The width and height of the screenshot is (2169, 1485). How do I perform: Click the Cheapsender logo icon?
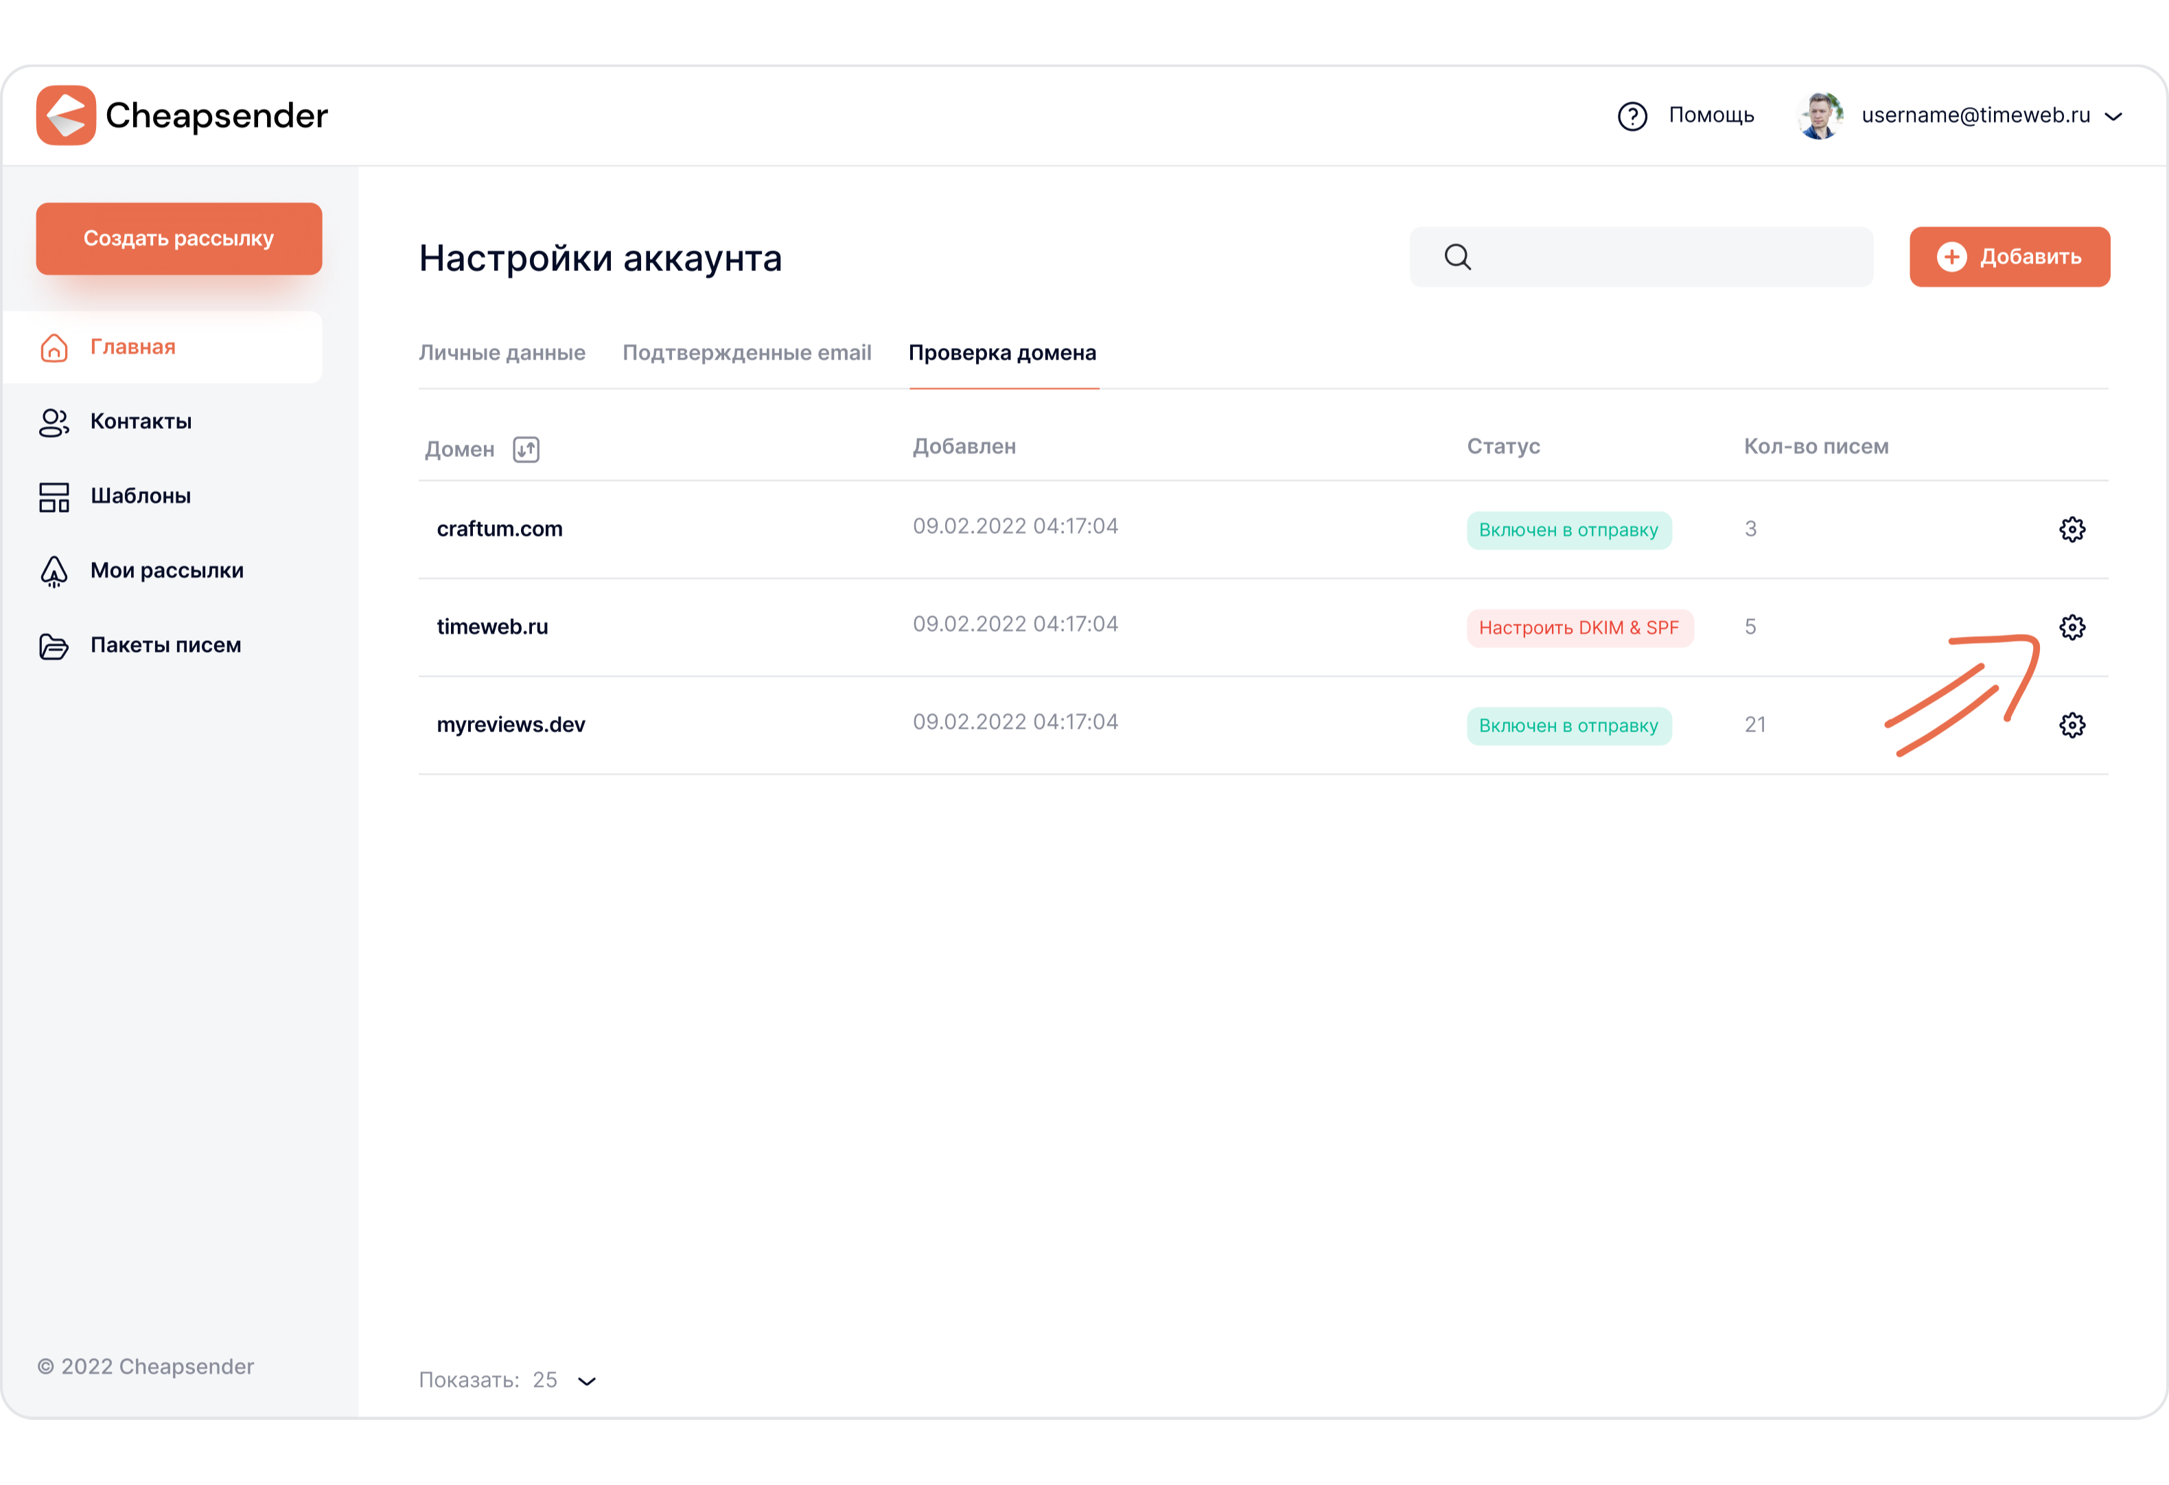coord(65,116)
